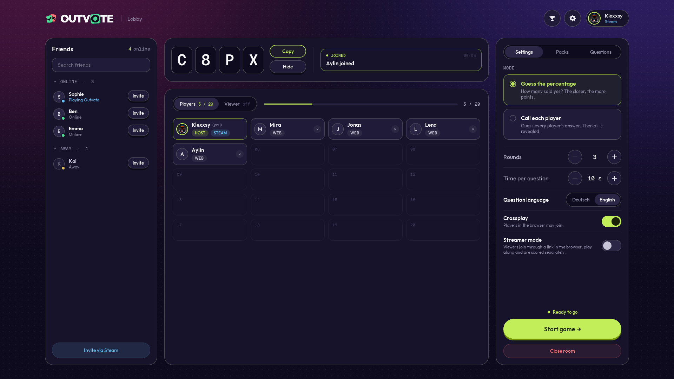Decrease Time per question
The height and width of the screenshot is (379, 674).
(x=575, y=178)
